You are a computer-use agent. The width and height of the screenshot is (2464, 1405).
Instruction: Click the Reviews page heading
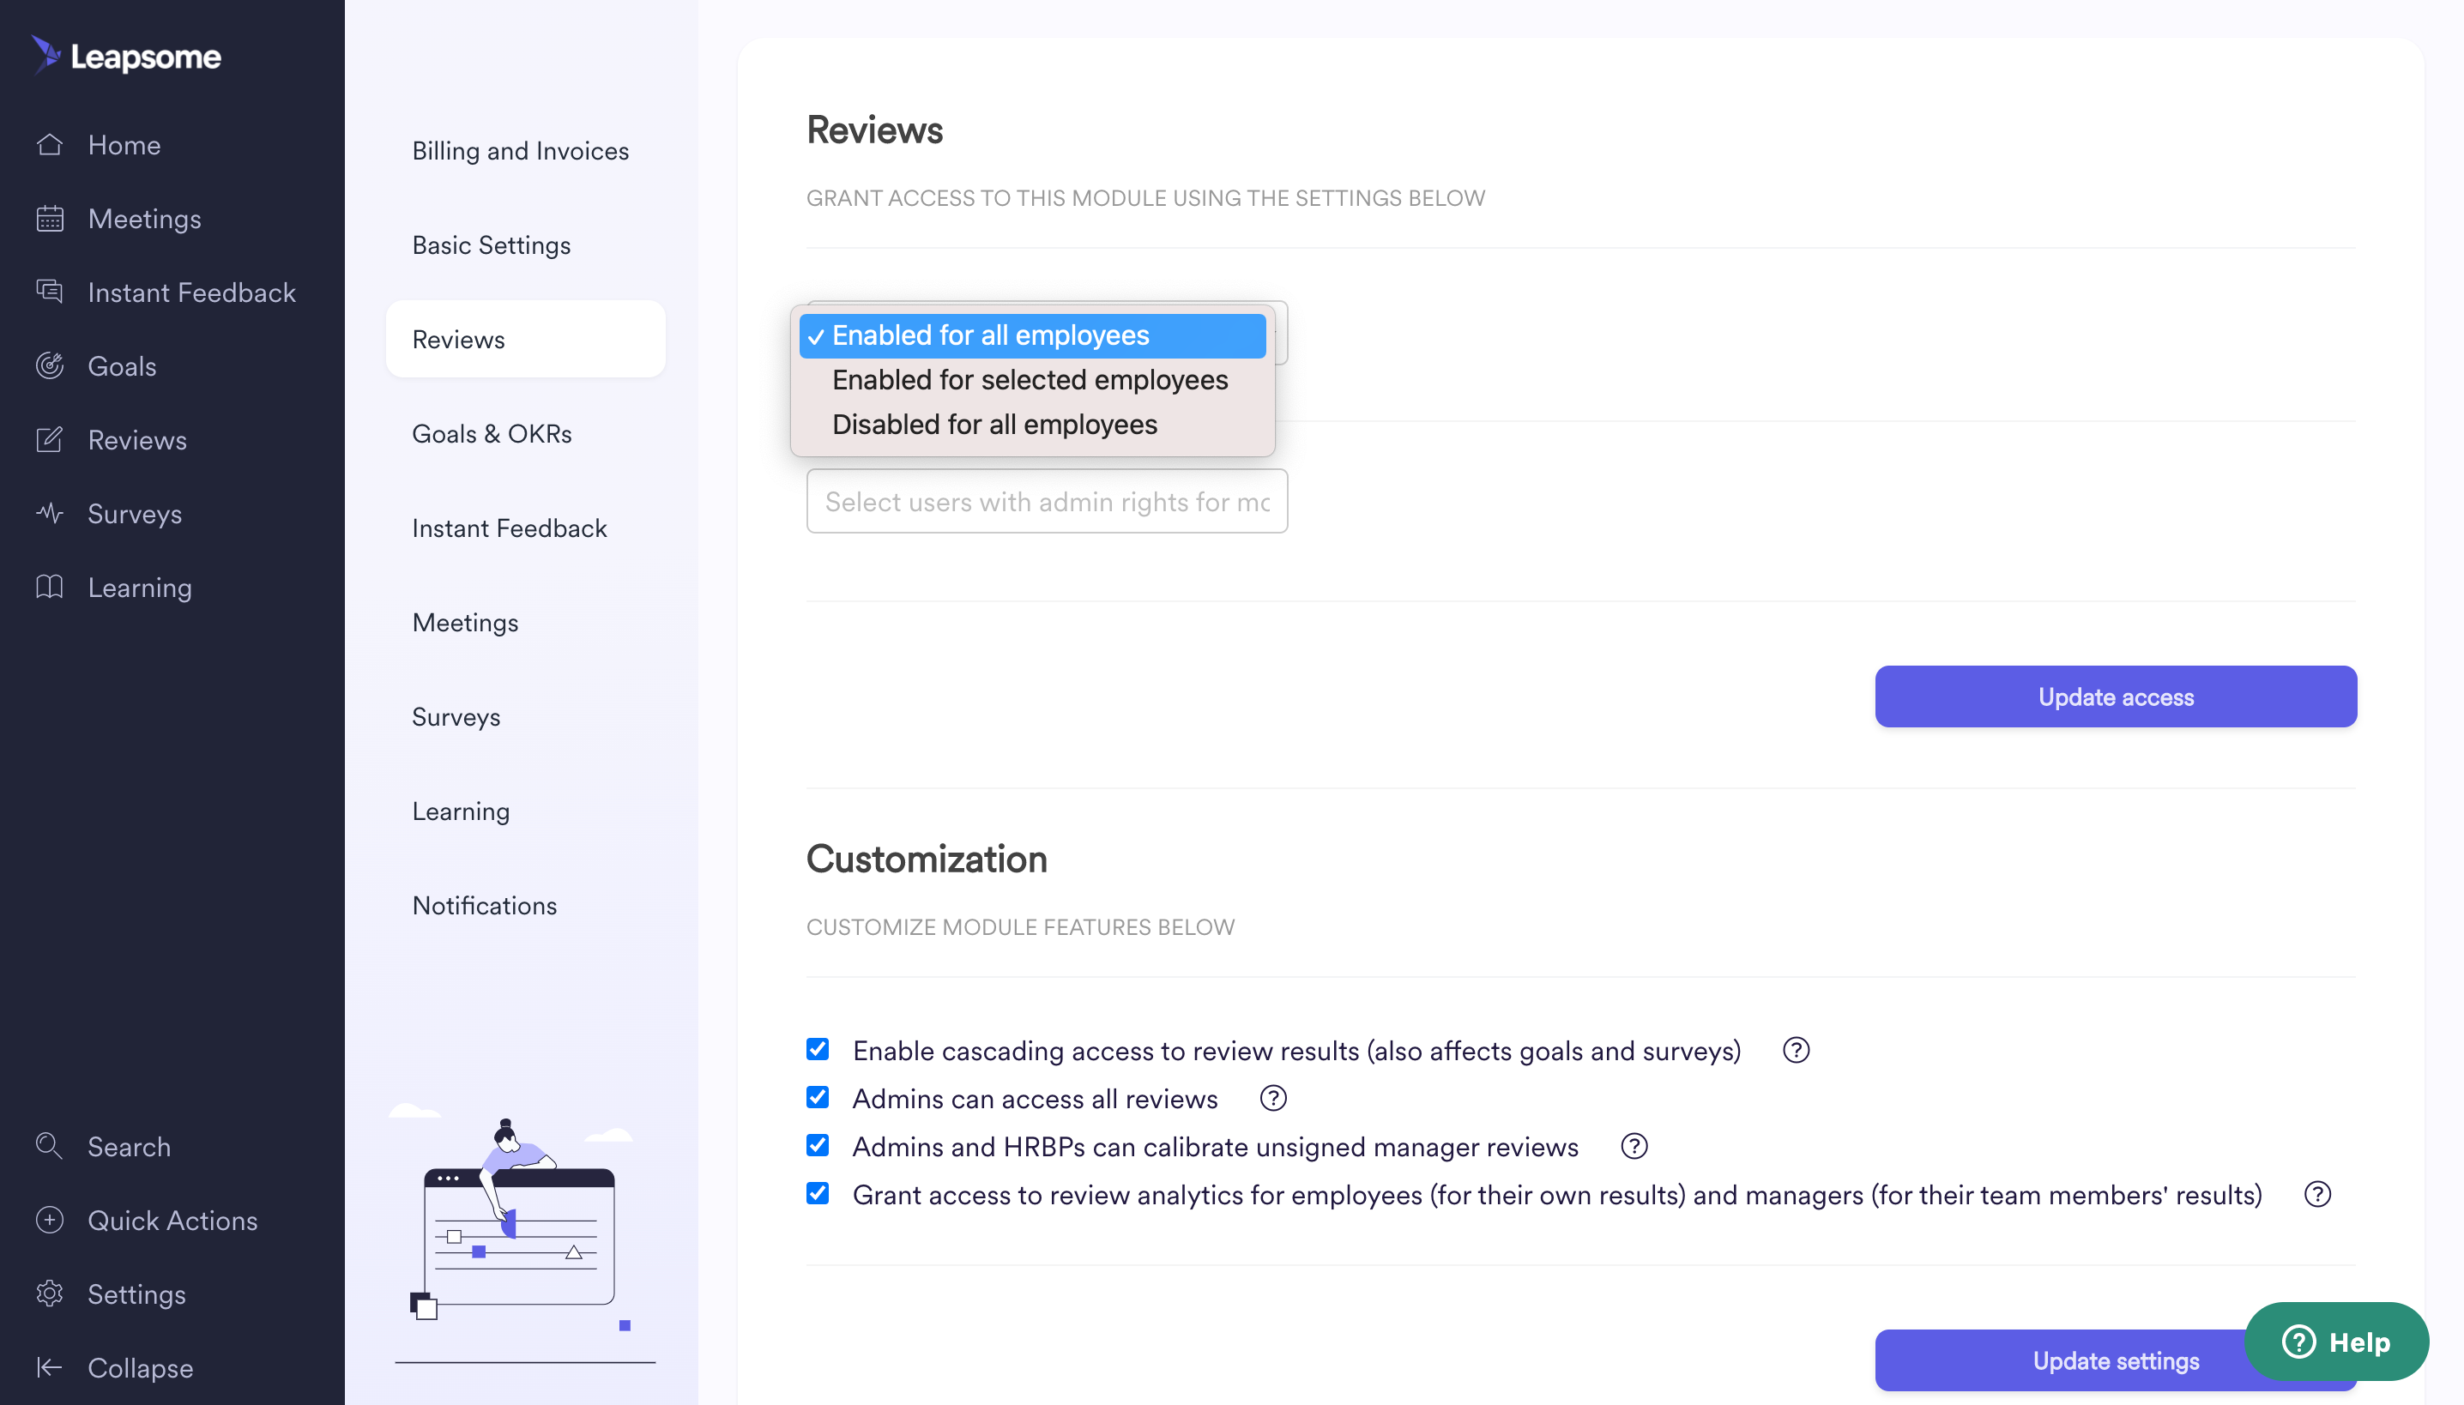pyautogui.click(x=874, y=130)
